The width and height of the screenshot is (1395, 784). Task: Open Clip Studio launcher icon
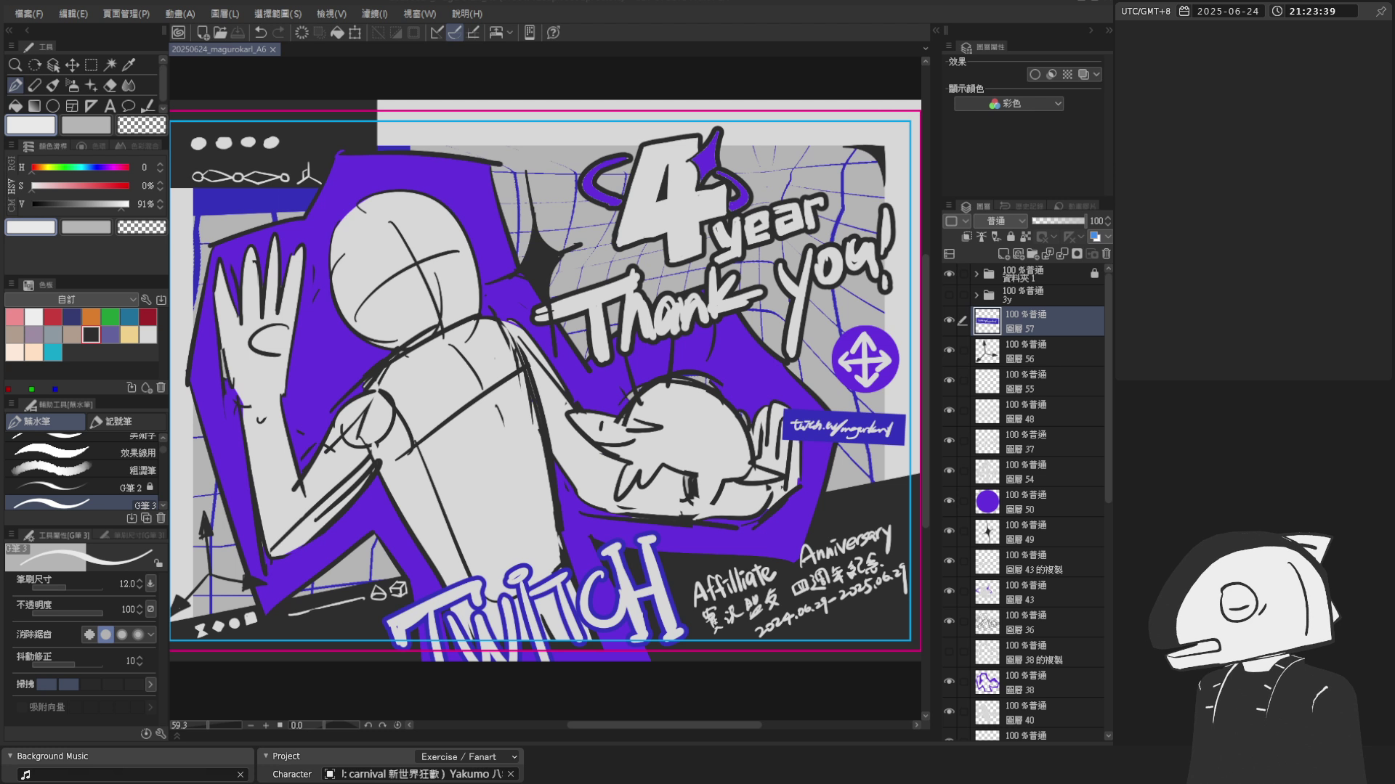179,33
